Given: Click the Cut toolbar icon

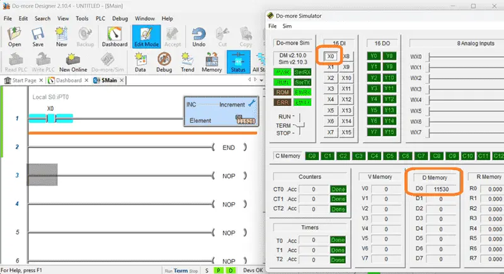Looking at the screenshot, I should pos(222,37).
